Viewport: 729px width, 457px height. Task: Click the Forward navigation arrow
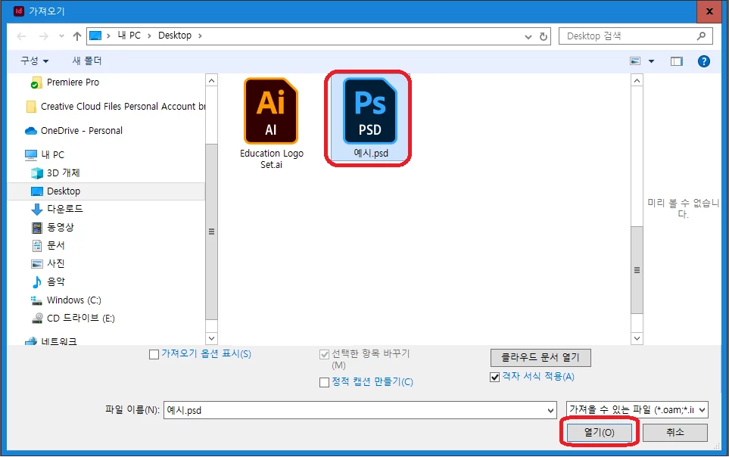[x=43, y=36]
